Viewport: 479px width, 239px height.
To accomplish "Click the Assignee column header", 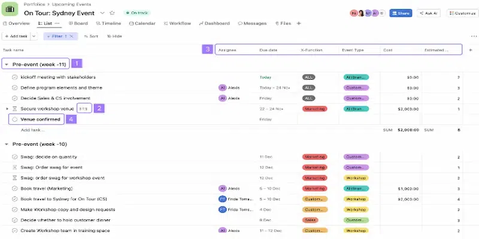I will [x=228, y=50].
